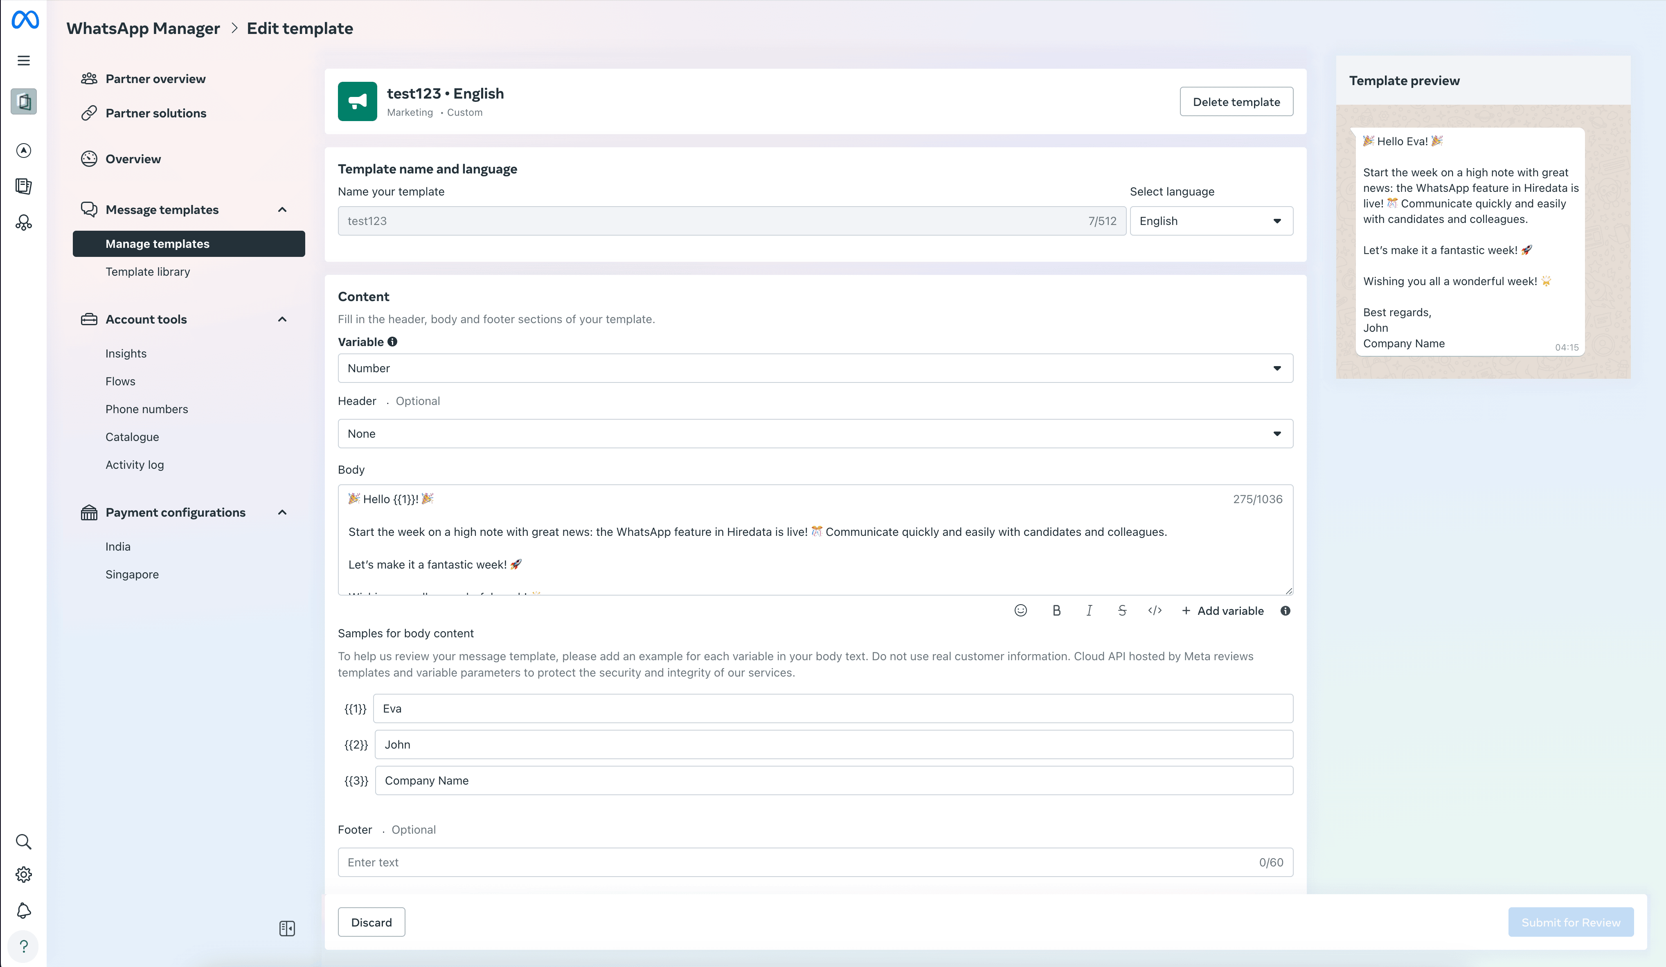
Task: Collapse the Account tools section
Action: pyautogui.click(x=282, y=319)
